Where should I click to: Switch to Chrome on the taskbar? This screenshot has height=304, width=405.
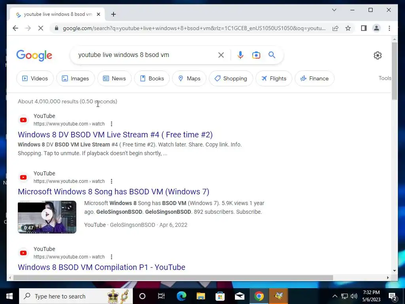coord(259,296)
